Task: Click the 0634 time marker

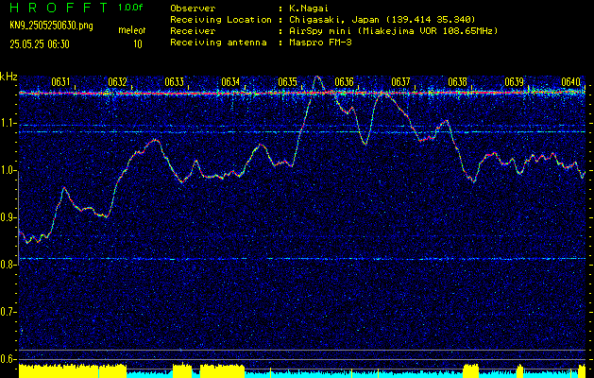Action: (230, 82)
